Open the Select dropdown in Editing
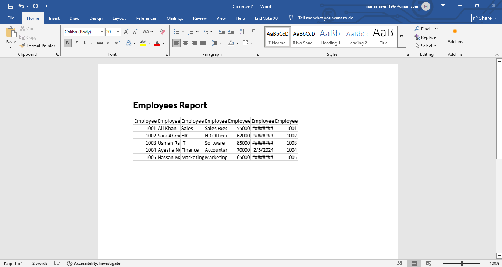Viewport: 502px width, 267px height. [x=426, y=46]
